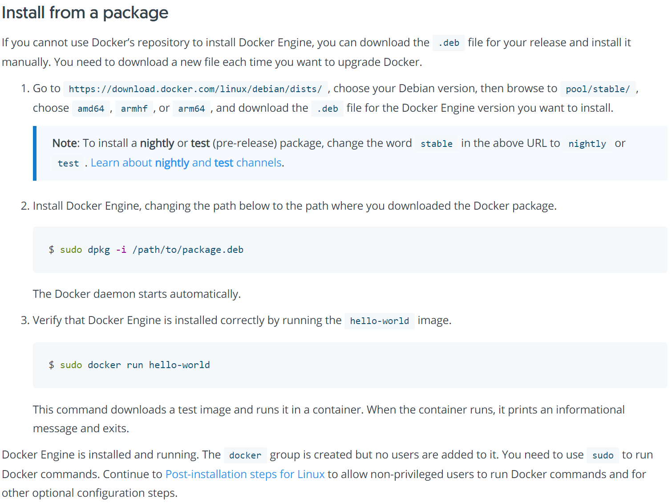This screenshot has width=672, height=503.
Task: Click the '.deb' code in step 1
Action: pyautogui.click(x=328, y=109)
